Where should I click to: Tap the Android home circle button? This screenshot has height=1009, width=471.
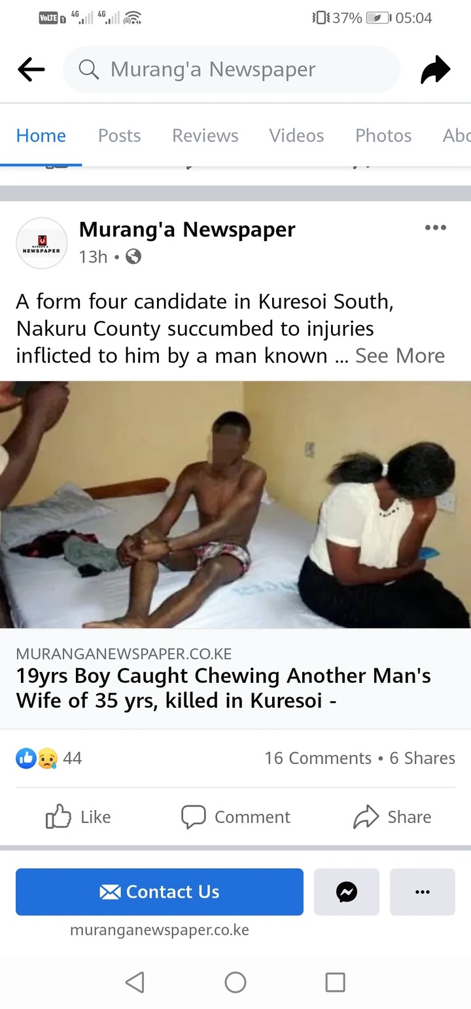pos(235,981)
